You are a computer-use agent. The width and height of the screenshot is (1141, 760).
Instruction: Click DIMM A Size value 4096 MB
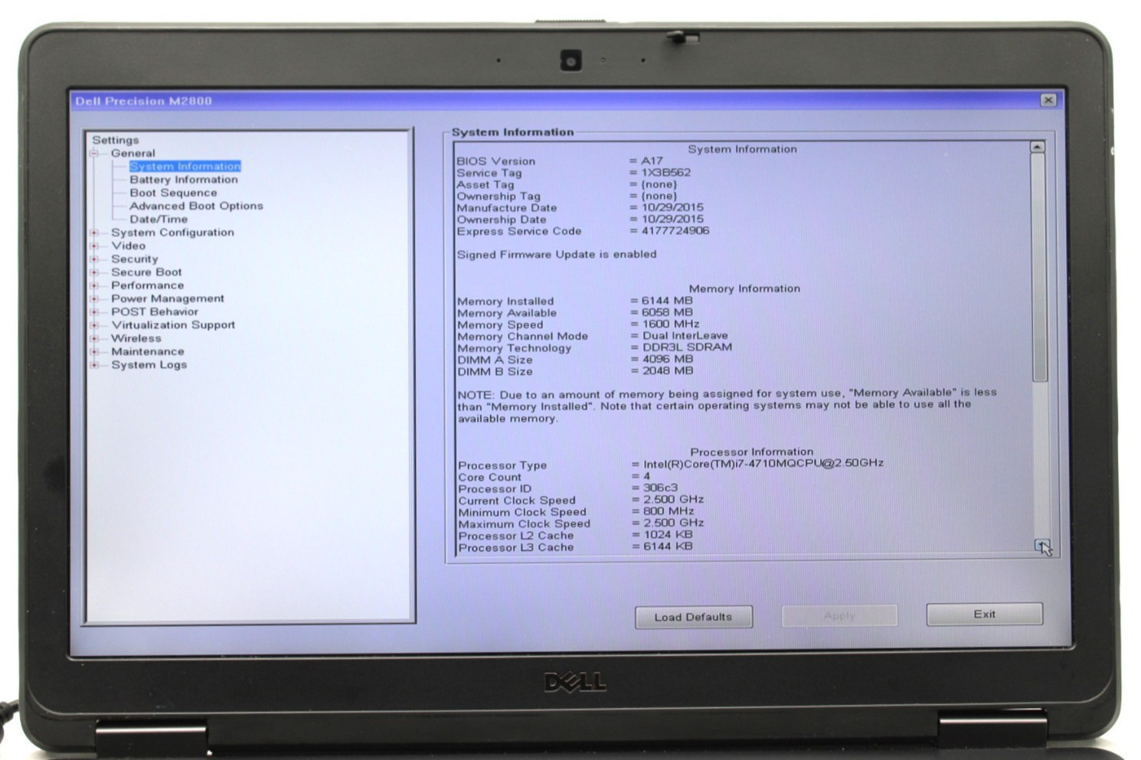669,358
